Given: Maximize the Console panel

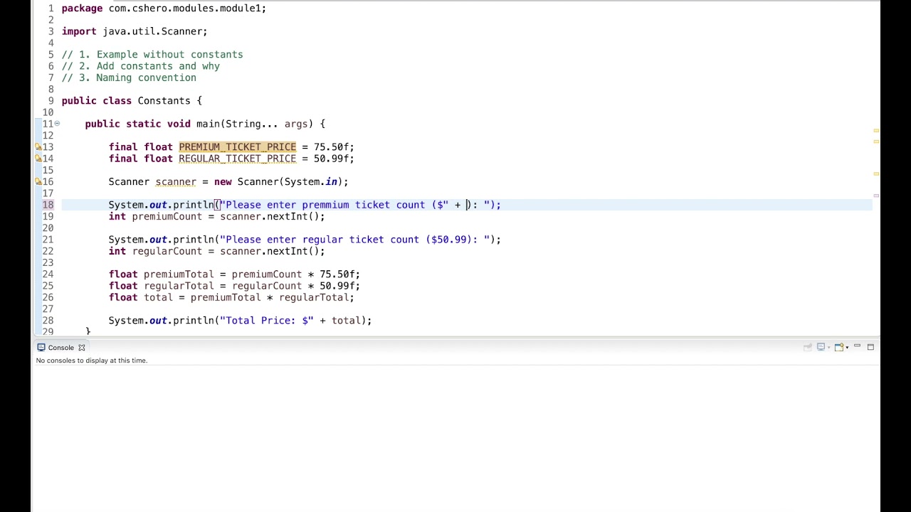Looking at the screenshot, I should click(x=870, y=347).
